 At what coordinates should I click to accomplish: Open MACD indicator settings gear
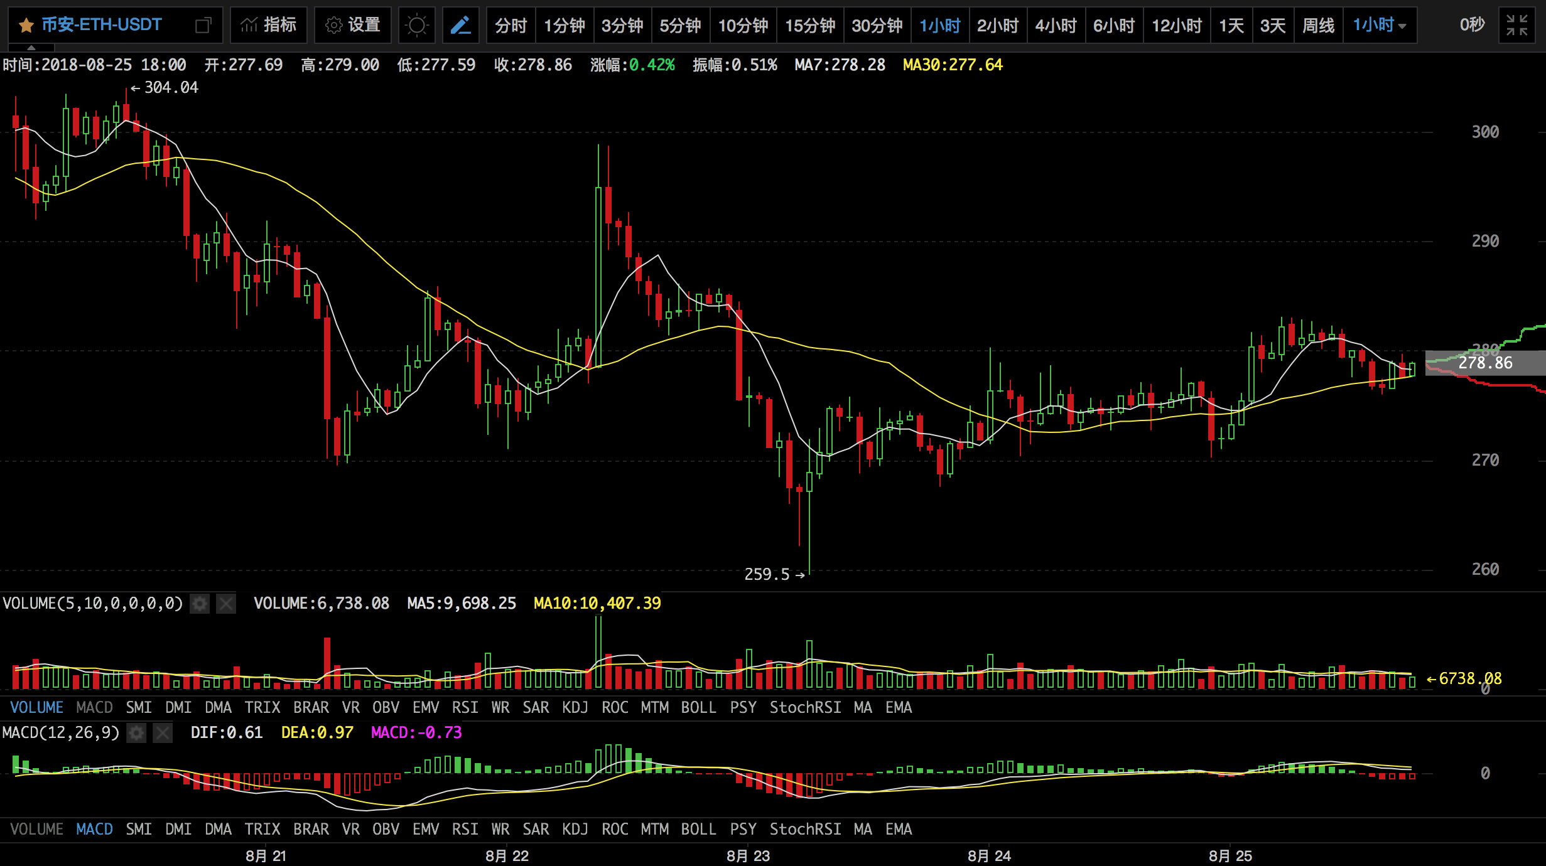(136, 733)
